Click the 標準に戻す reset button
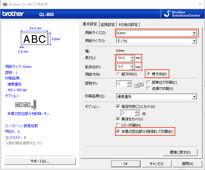The width and height of the screenshot is (205, 170). pos(180,152)
